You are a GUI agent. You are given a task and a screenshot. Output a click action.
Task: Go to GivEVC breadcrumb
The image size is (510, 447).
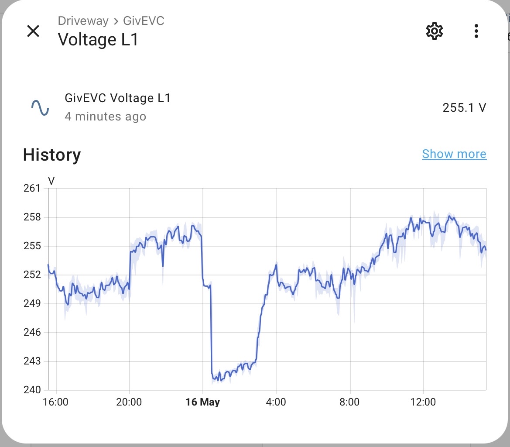[144, 21]
